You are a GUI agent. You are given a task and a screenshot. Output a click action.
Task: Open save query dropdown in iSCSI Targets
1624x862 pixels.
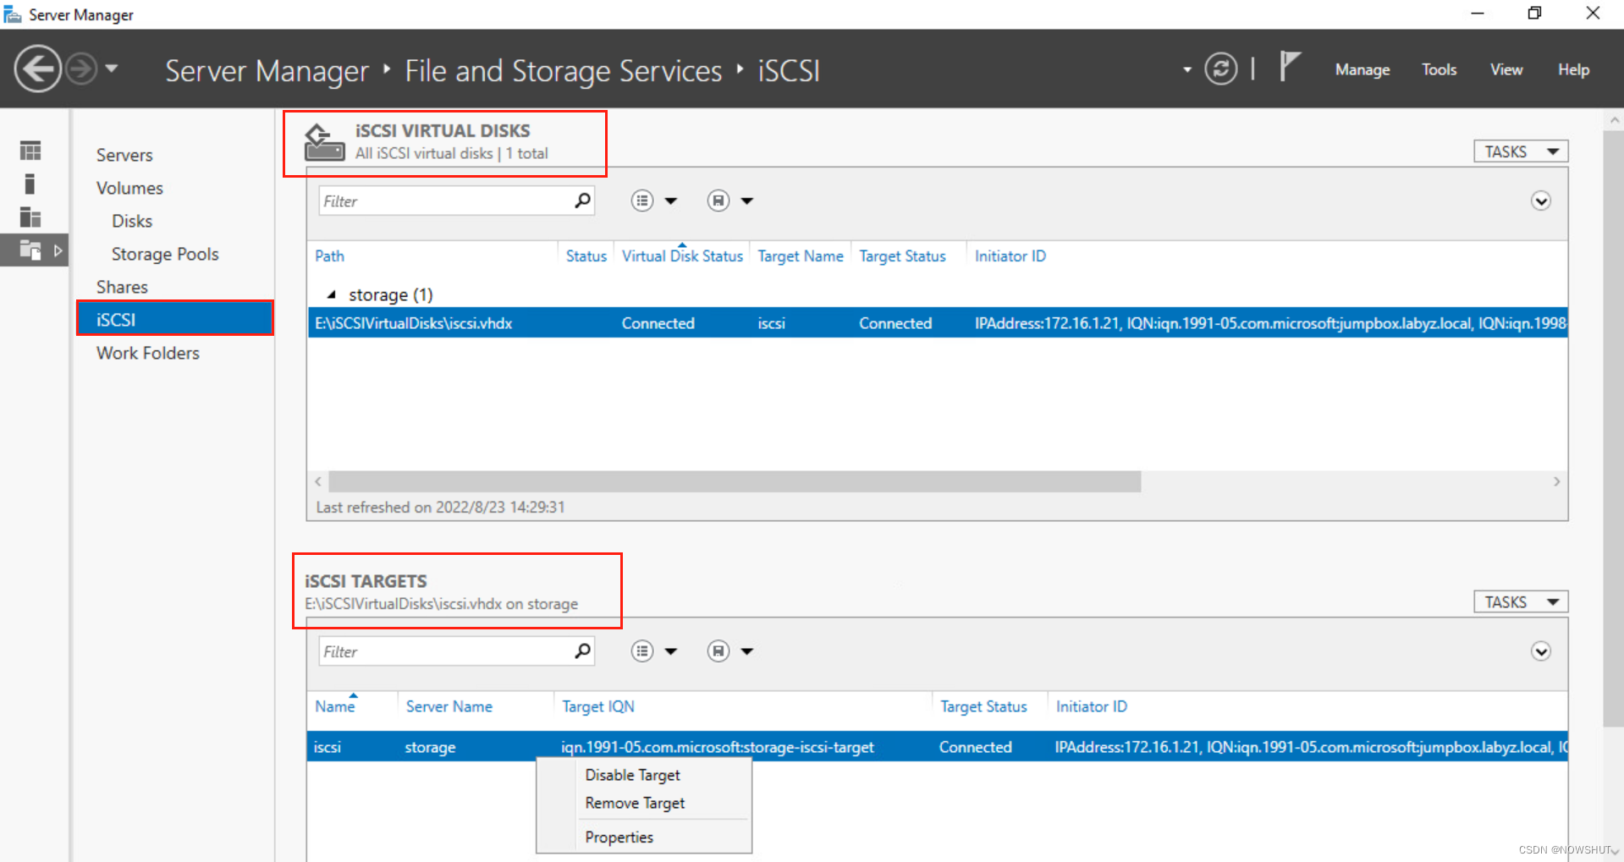[747, 651]
